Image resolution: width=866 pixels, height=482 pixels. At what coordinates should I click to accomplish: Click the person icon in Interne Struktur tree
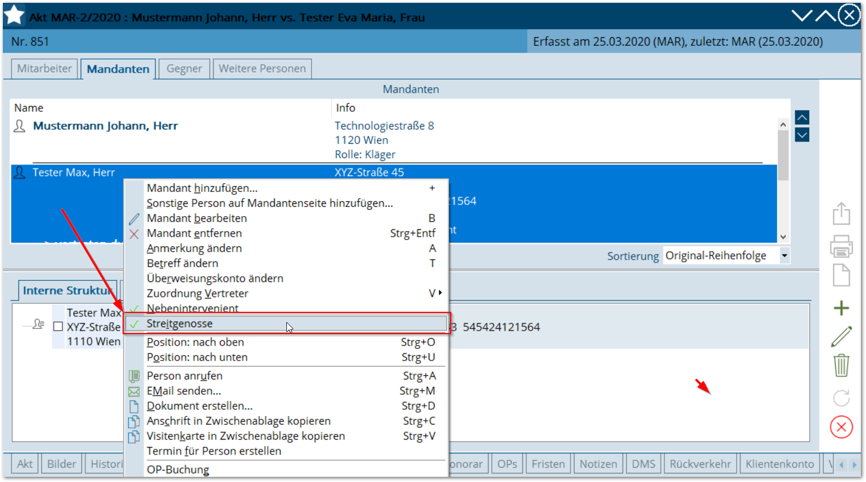coord(38,324)
